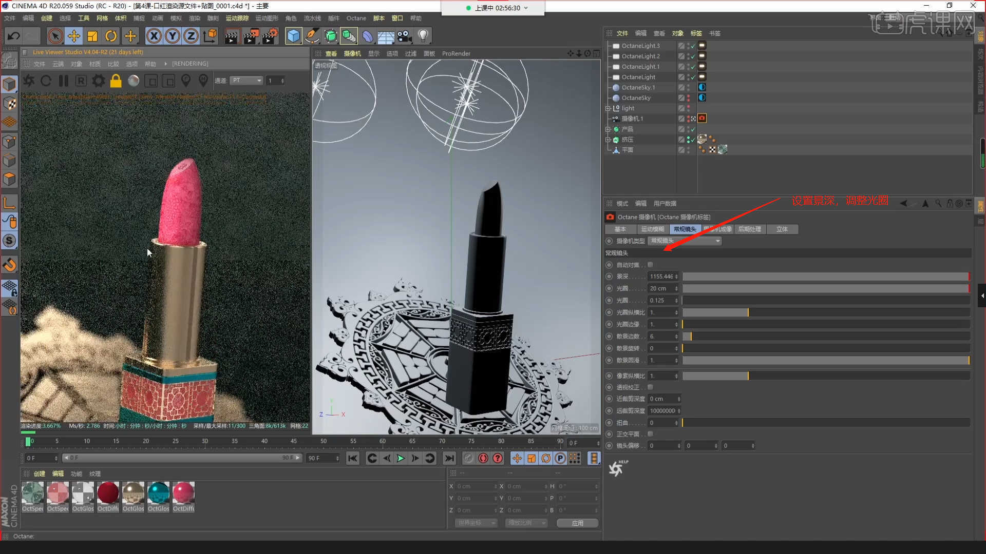The height and width of the screenshot is (554, 986).
Task: Open the Octane menu in the main menu bar
Action: tap(356, 18)
